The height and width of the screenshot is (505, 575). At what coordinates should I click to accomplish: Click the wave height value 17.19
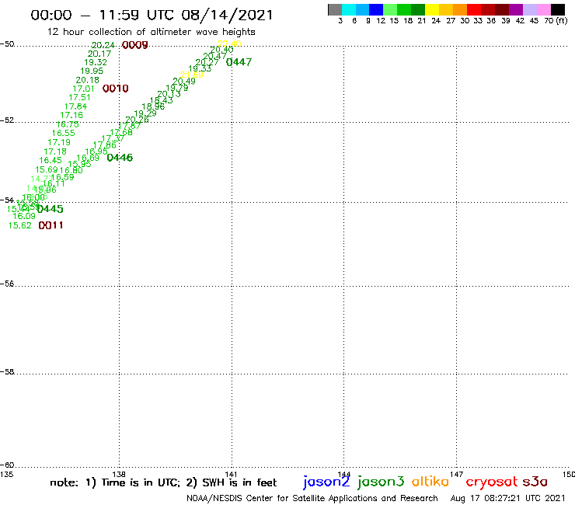(x=59, y=142)
